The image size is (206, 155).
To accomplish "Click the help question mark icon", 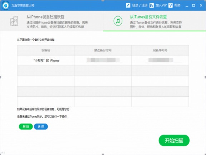I will [170, 5].
